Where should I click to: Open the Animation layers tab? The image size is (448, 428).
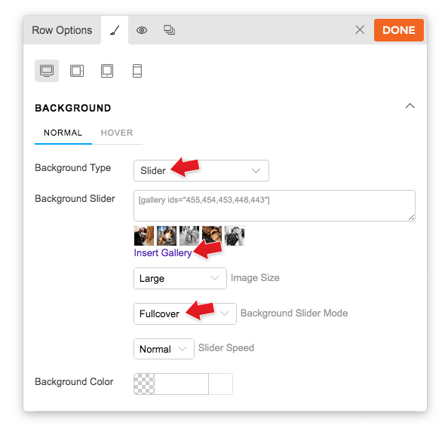(169, 30)
